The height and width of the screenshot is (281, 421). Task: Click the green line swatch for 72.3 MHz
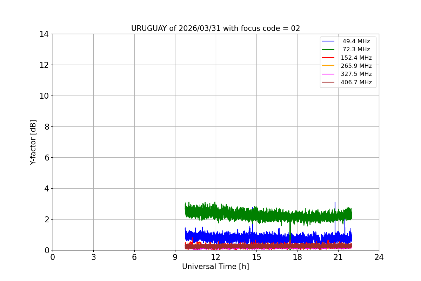[x=328, y=50]
